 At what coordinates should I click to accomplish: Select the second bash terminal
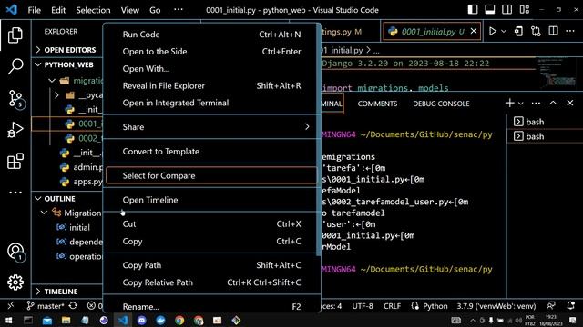point(545,136)
